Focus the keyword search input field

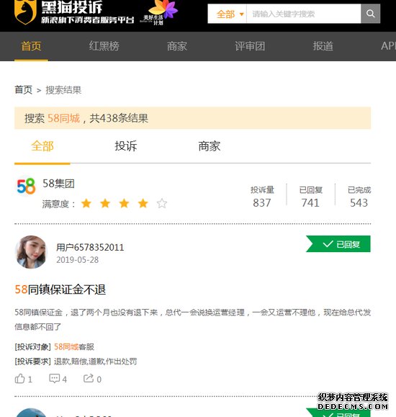[304, 14]
